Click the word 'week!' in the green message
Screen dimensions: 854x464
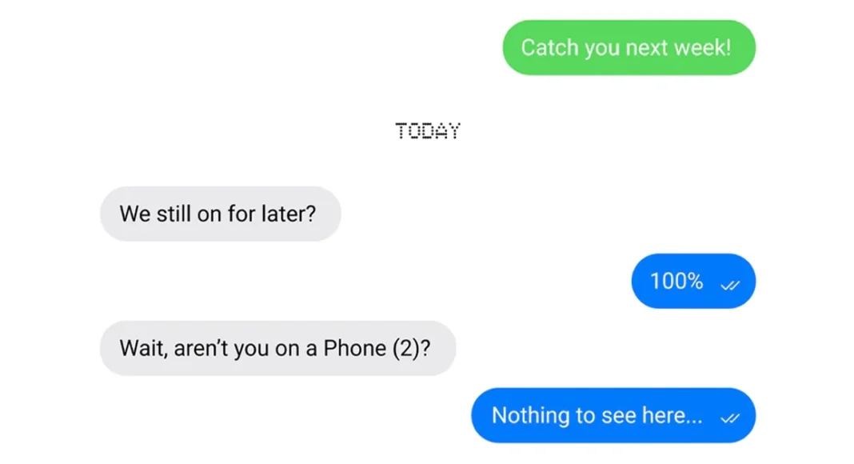(x=703, y=48)
